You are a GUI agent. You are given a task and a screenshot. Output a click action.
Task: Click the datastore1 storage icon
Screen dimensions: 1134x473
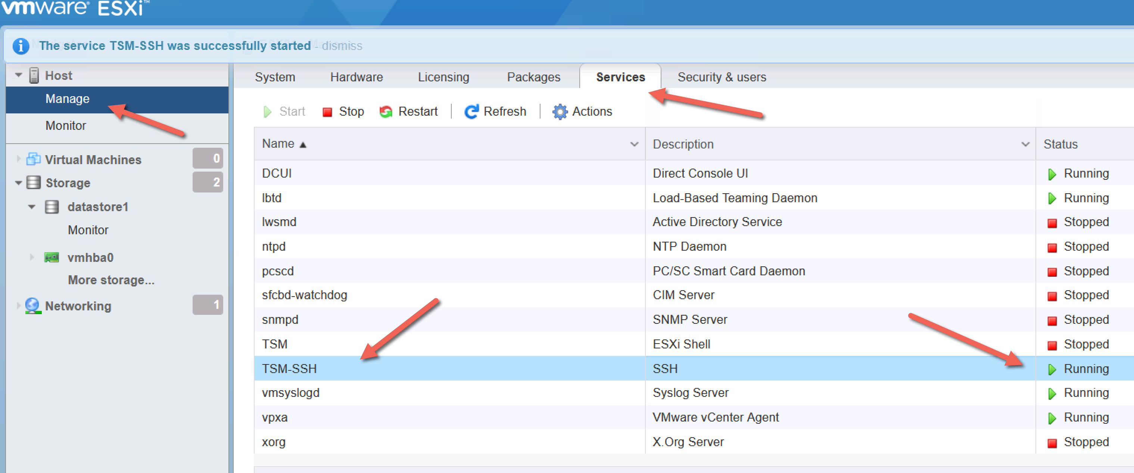(x=52, y=207)
